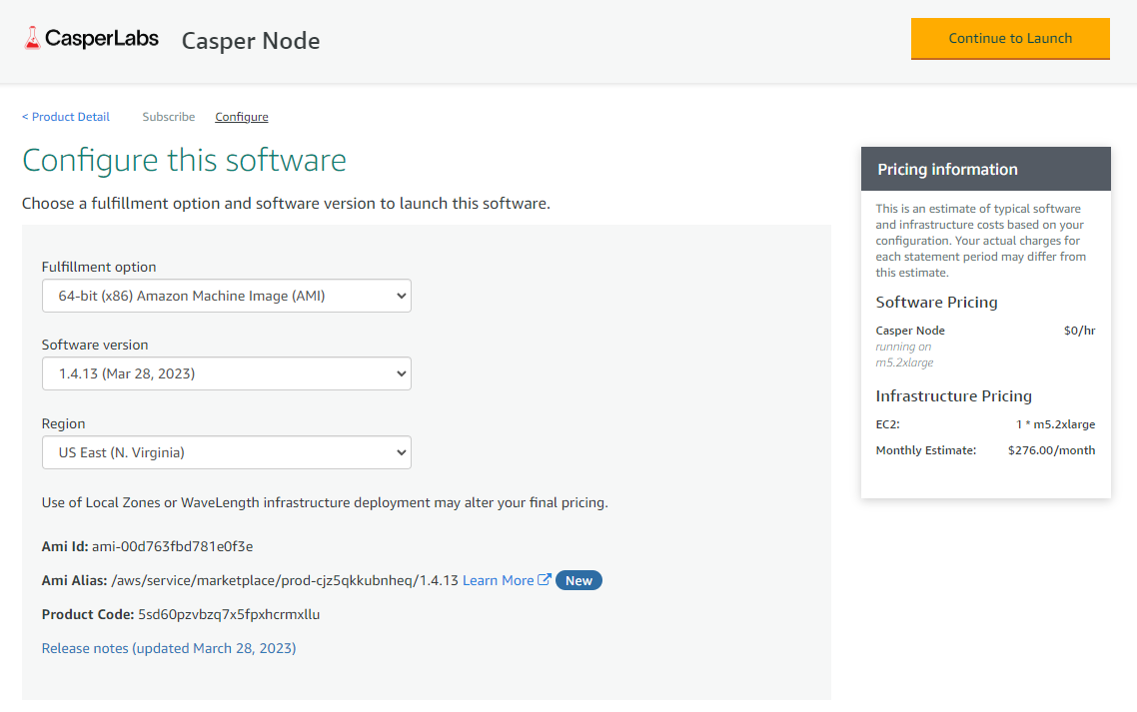Switch to the Subscribe step
1137x712 pixels.
(169, 117)
